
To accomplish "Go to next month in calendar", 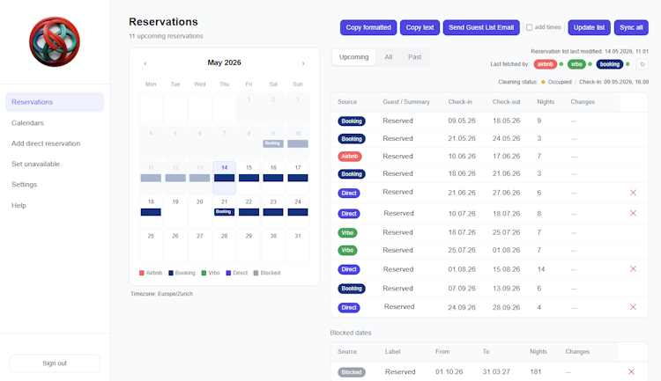I will pos(302,63).
